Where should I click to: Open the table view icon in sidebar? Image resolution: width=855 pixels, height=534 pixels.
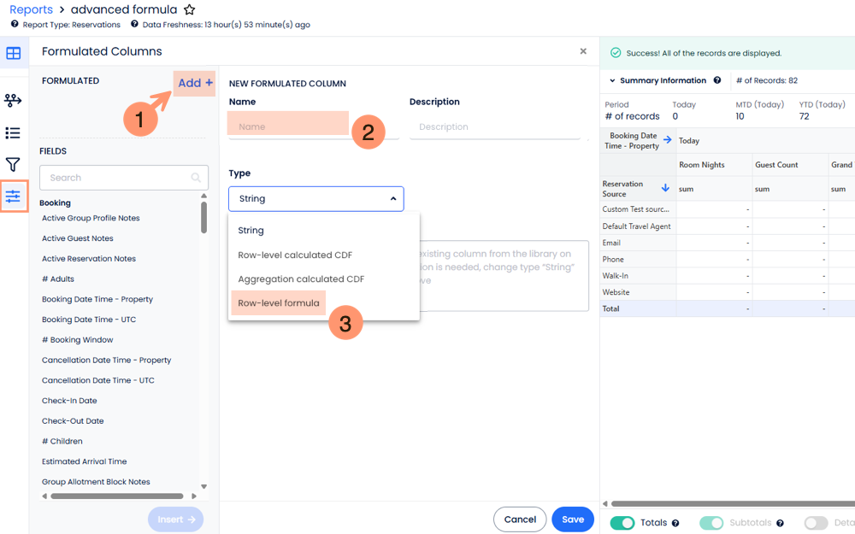coord(13,54)
